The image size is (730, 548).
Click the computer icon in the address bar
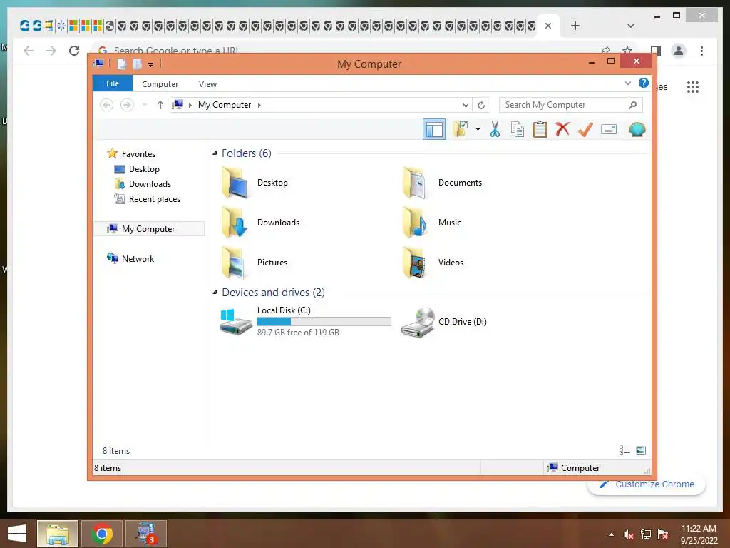178,104
